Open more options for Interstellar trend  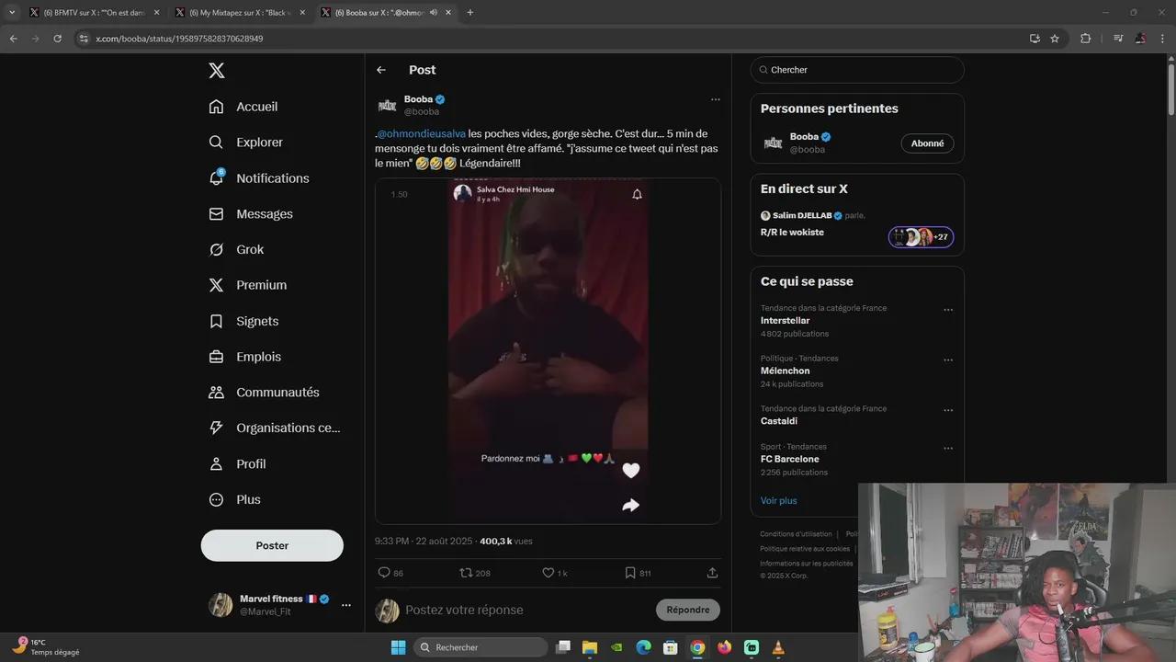(948, 310)
